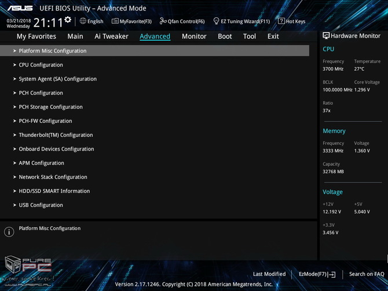Go to the Monitor tab
This screenshot has height=291, width=388.
pos(194,37)
